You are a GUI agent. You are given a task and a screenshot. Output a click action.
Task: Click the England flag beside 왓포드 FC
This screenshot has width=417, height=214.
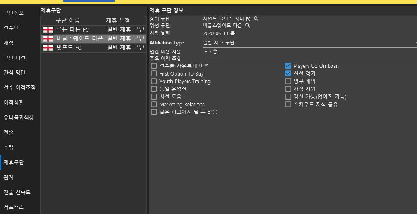coord(48,48)
